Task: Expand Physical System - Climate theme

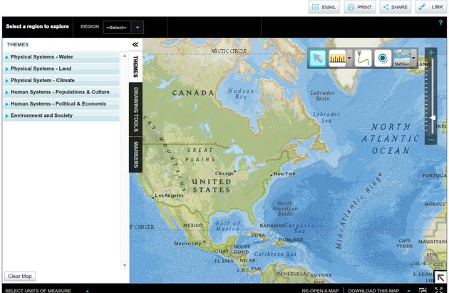Action: [61, 81]
